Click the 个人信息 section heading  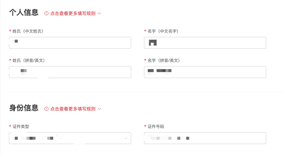click(23, 12)
